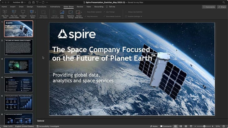Click the Undo arrow icon

coord(37,2)
